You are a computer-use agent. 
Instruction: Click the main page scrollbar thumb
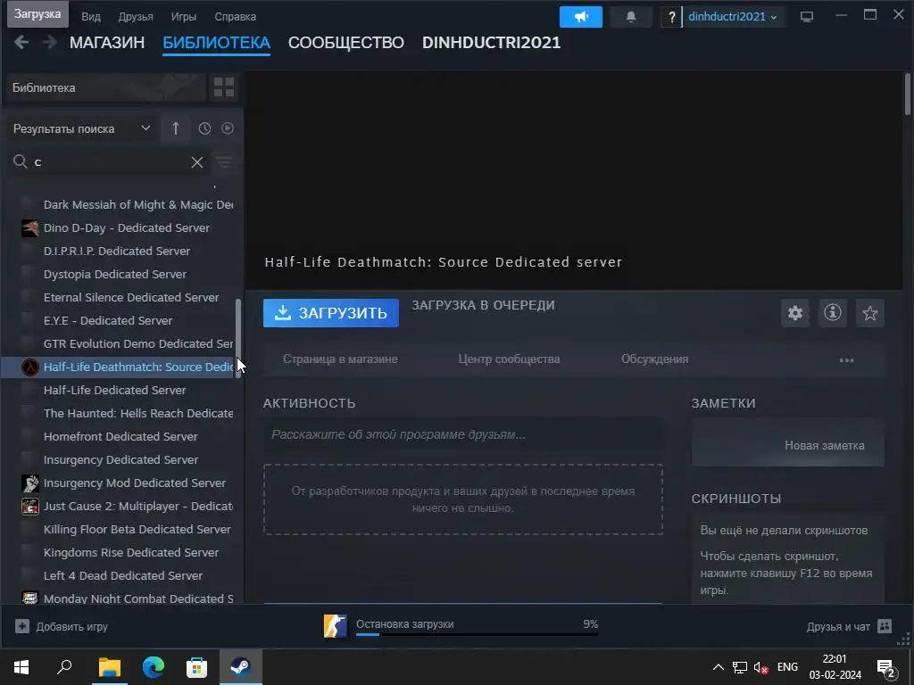(908, 94)
